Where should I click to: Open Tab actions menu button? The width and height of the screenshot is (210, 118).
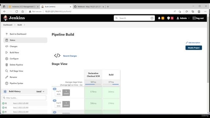[x=4, y=7]
